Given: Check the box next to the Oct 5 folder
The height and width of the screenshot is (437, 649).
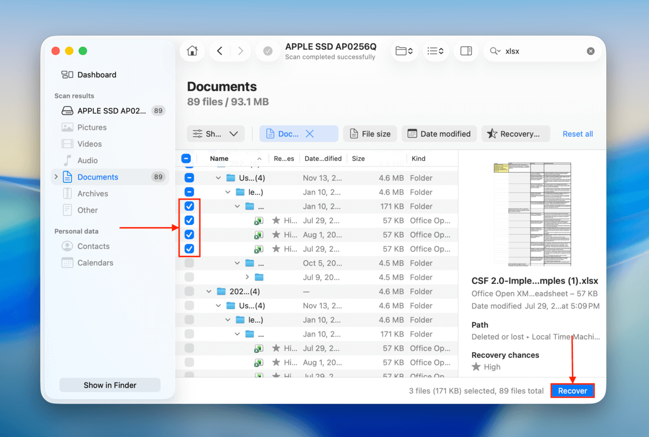Looking at the screenshot, I should pyautogui.click(x=189, y=263).
